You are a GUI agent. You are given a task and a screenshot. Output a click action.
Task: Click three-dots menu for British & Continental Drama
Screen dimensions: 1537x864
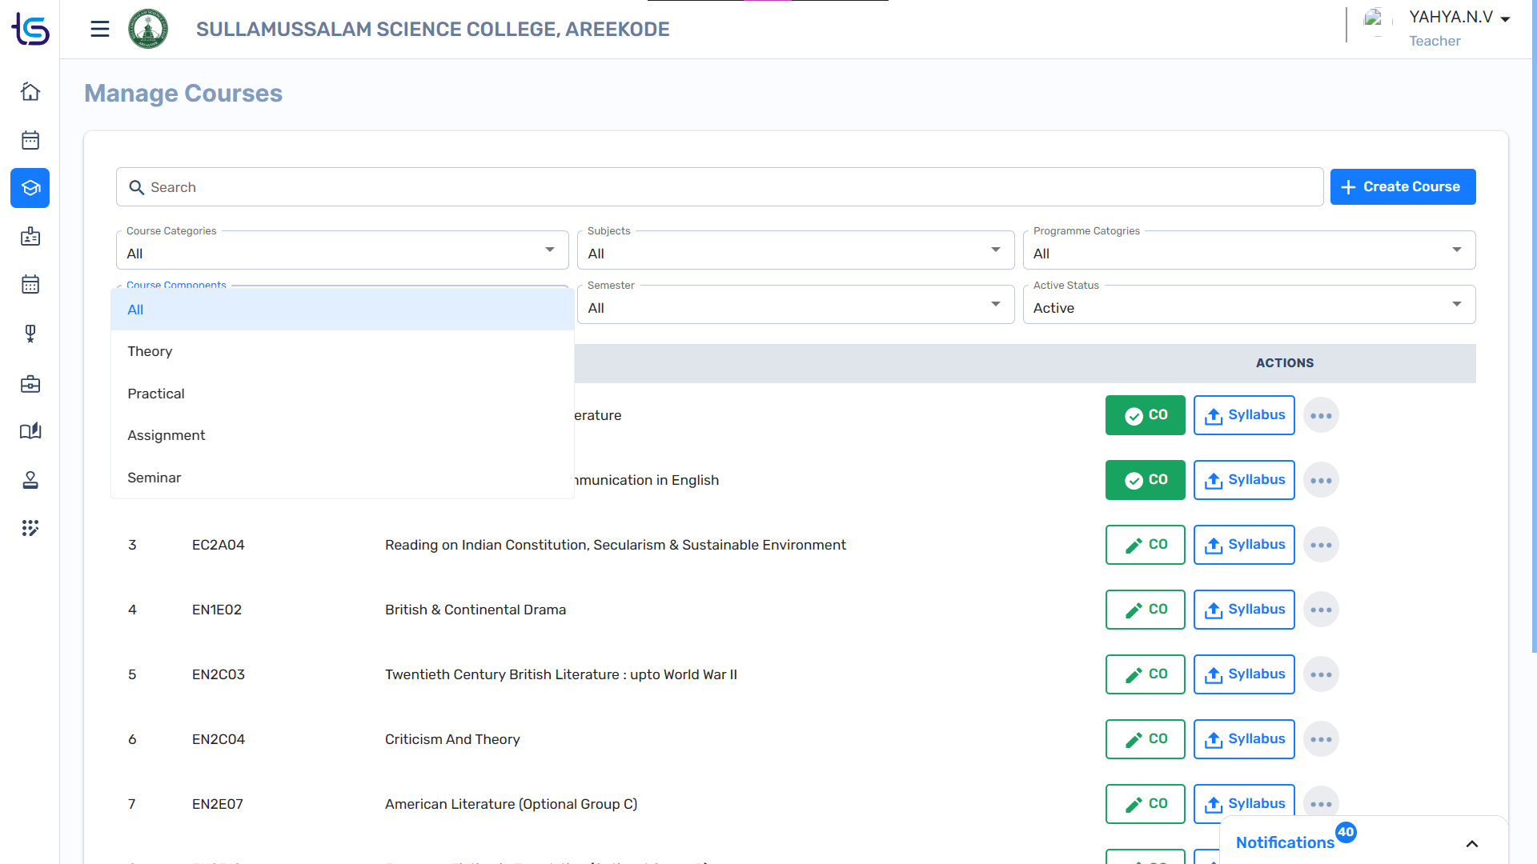[x=1321, y=610]
